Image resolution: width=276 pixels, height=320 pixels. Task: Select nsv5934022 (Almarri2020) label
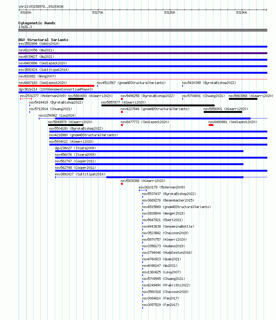point(71,141)
